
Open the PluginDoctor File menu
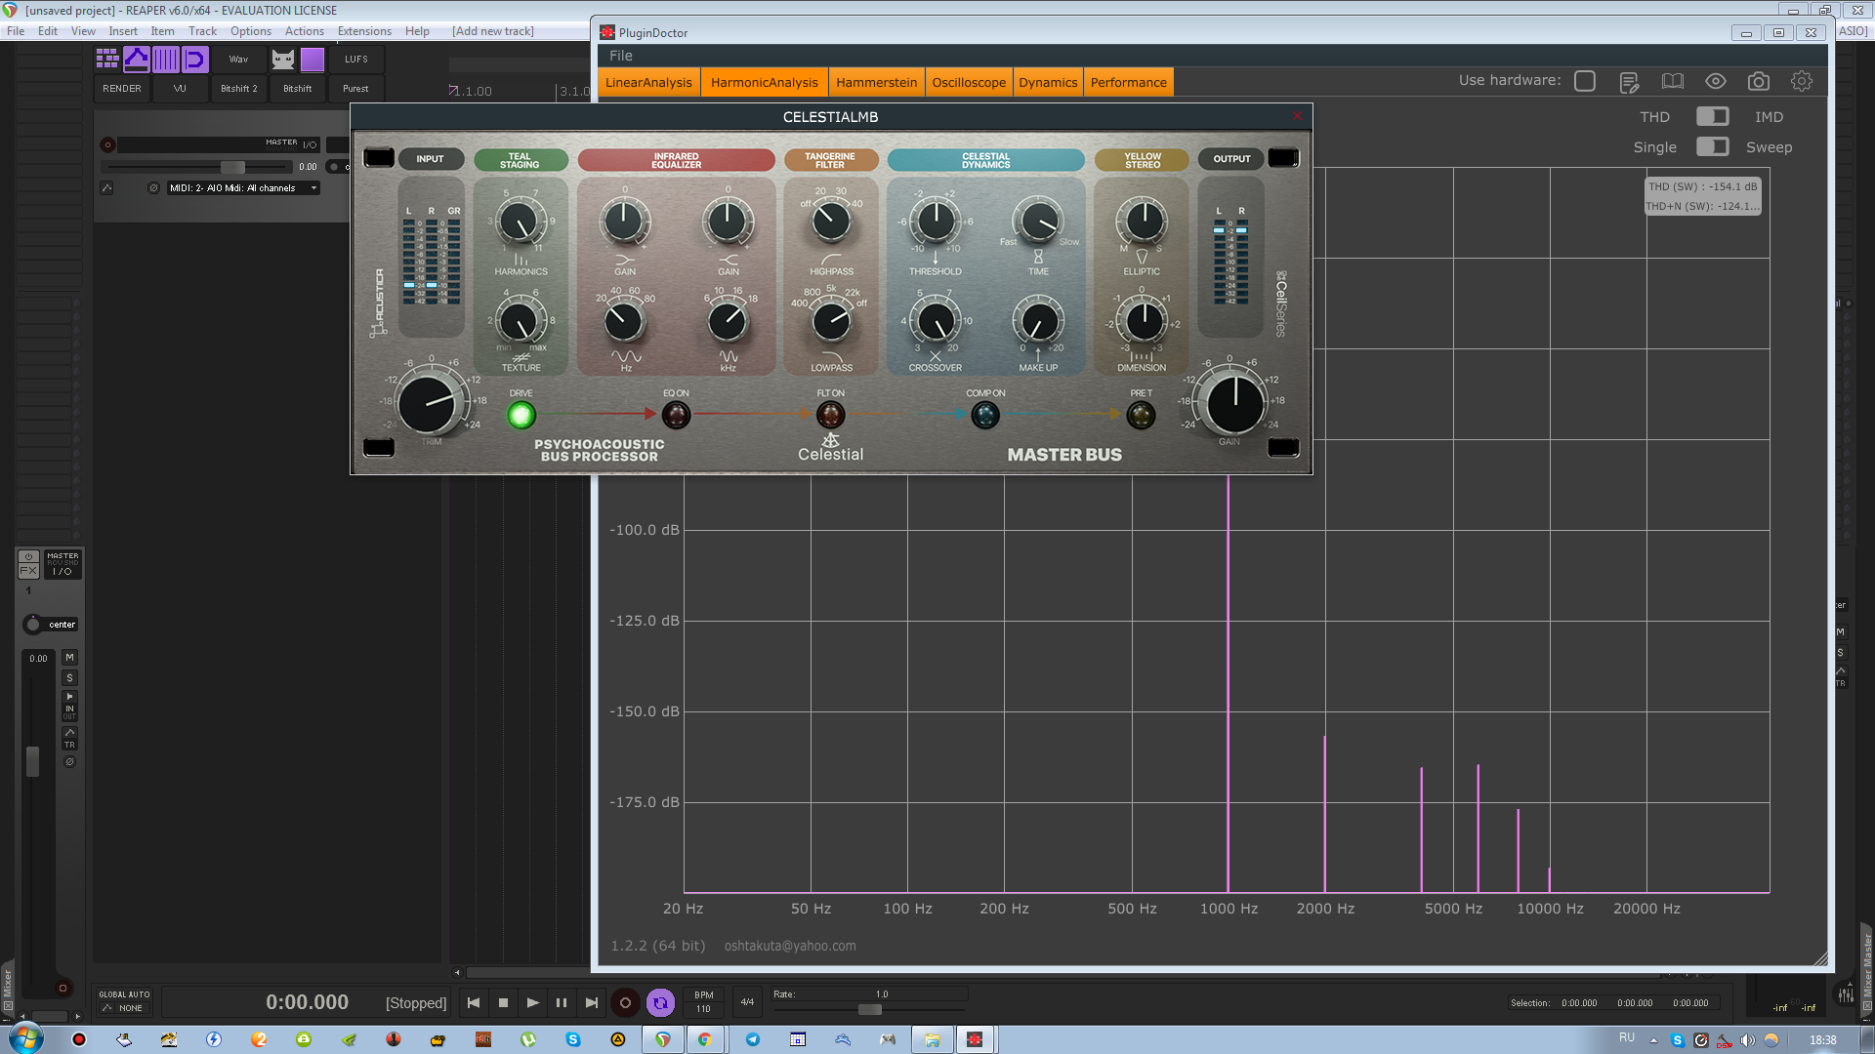point(621,56)
